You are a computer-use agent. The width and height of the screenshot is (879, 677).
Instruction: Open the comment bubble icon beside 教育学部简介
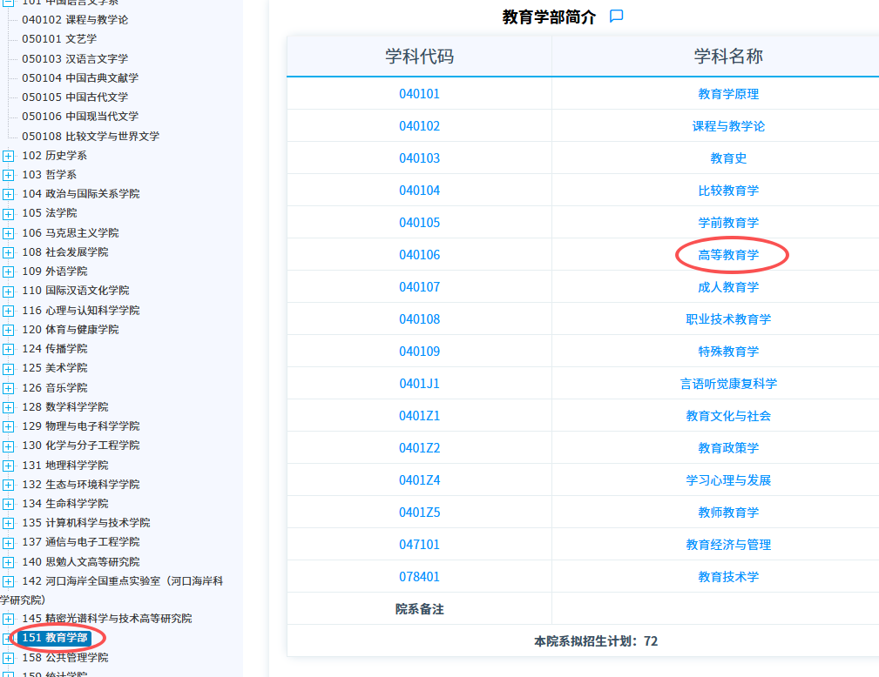(x=616, y=16)
